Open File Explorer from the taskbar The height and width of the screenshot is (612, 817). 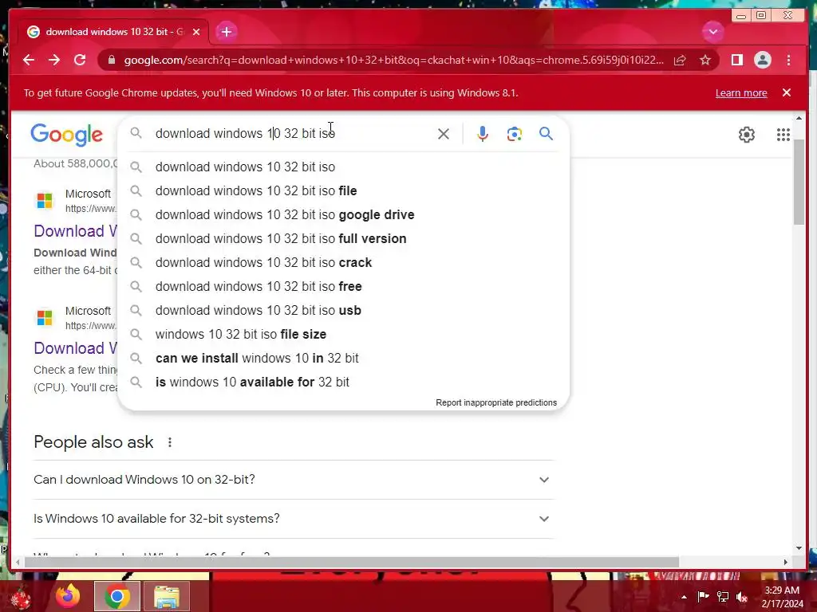click(x=166, y=596)
